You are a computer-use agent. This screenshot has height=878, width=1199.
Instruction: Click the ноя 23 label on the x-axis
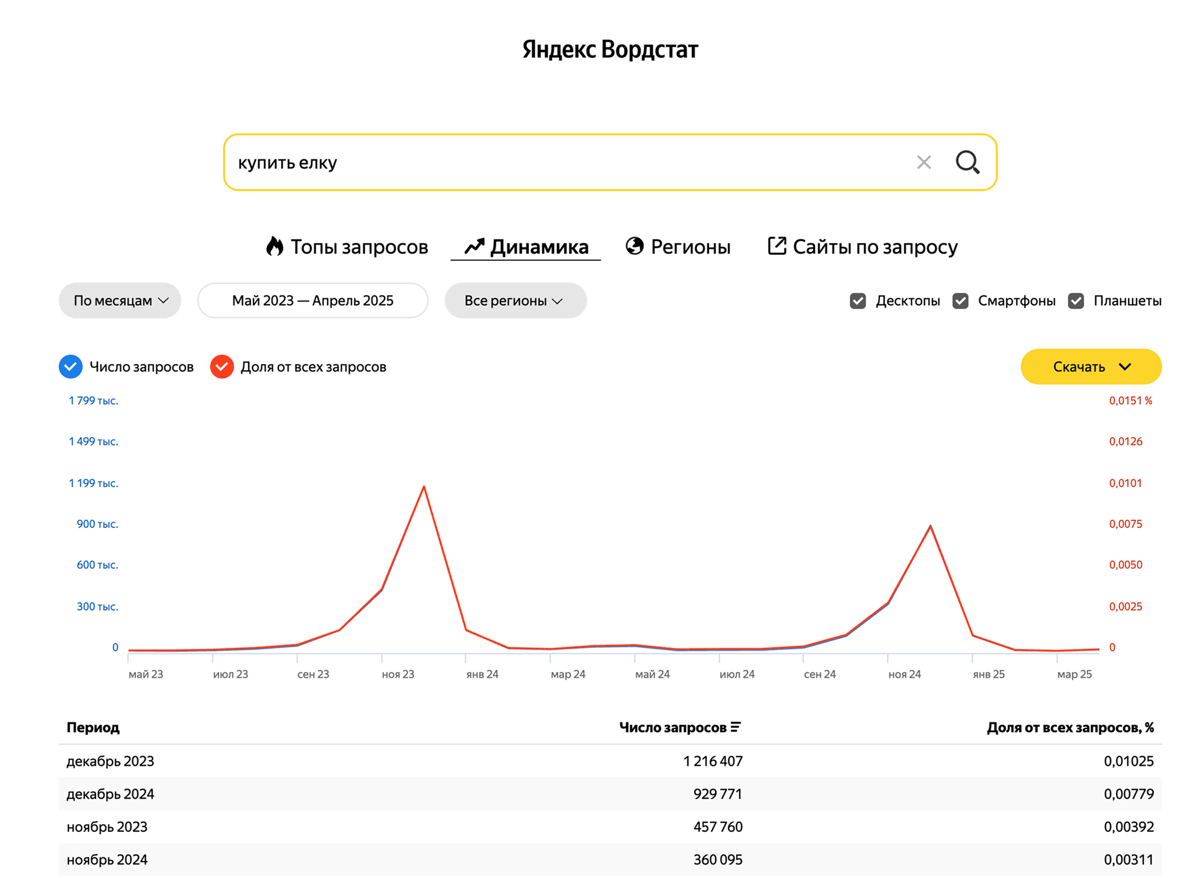coord(398,675)
